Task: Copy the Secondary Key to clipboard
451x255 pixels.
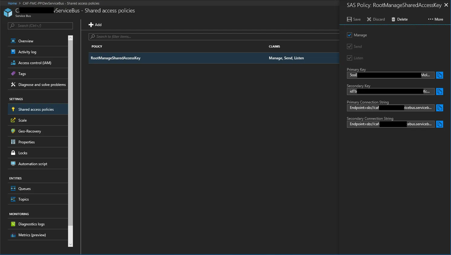Action: pyautogui.click(x=440, y=91)
